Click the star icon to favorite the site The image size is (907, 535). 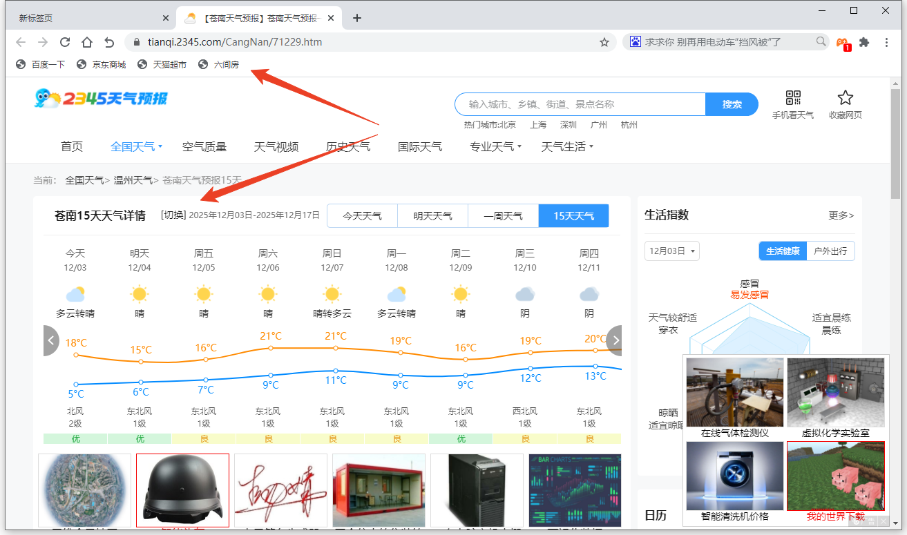click(x=845, y=98)
